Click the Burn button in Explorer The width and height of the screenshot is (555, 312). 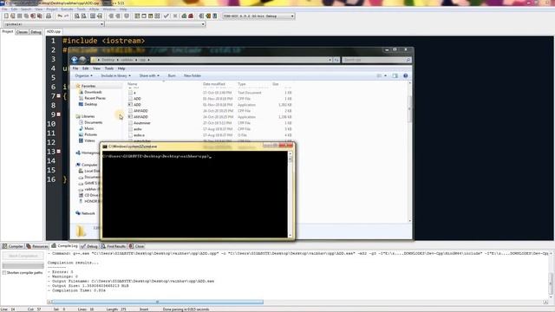tap(172, 75)
